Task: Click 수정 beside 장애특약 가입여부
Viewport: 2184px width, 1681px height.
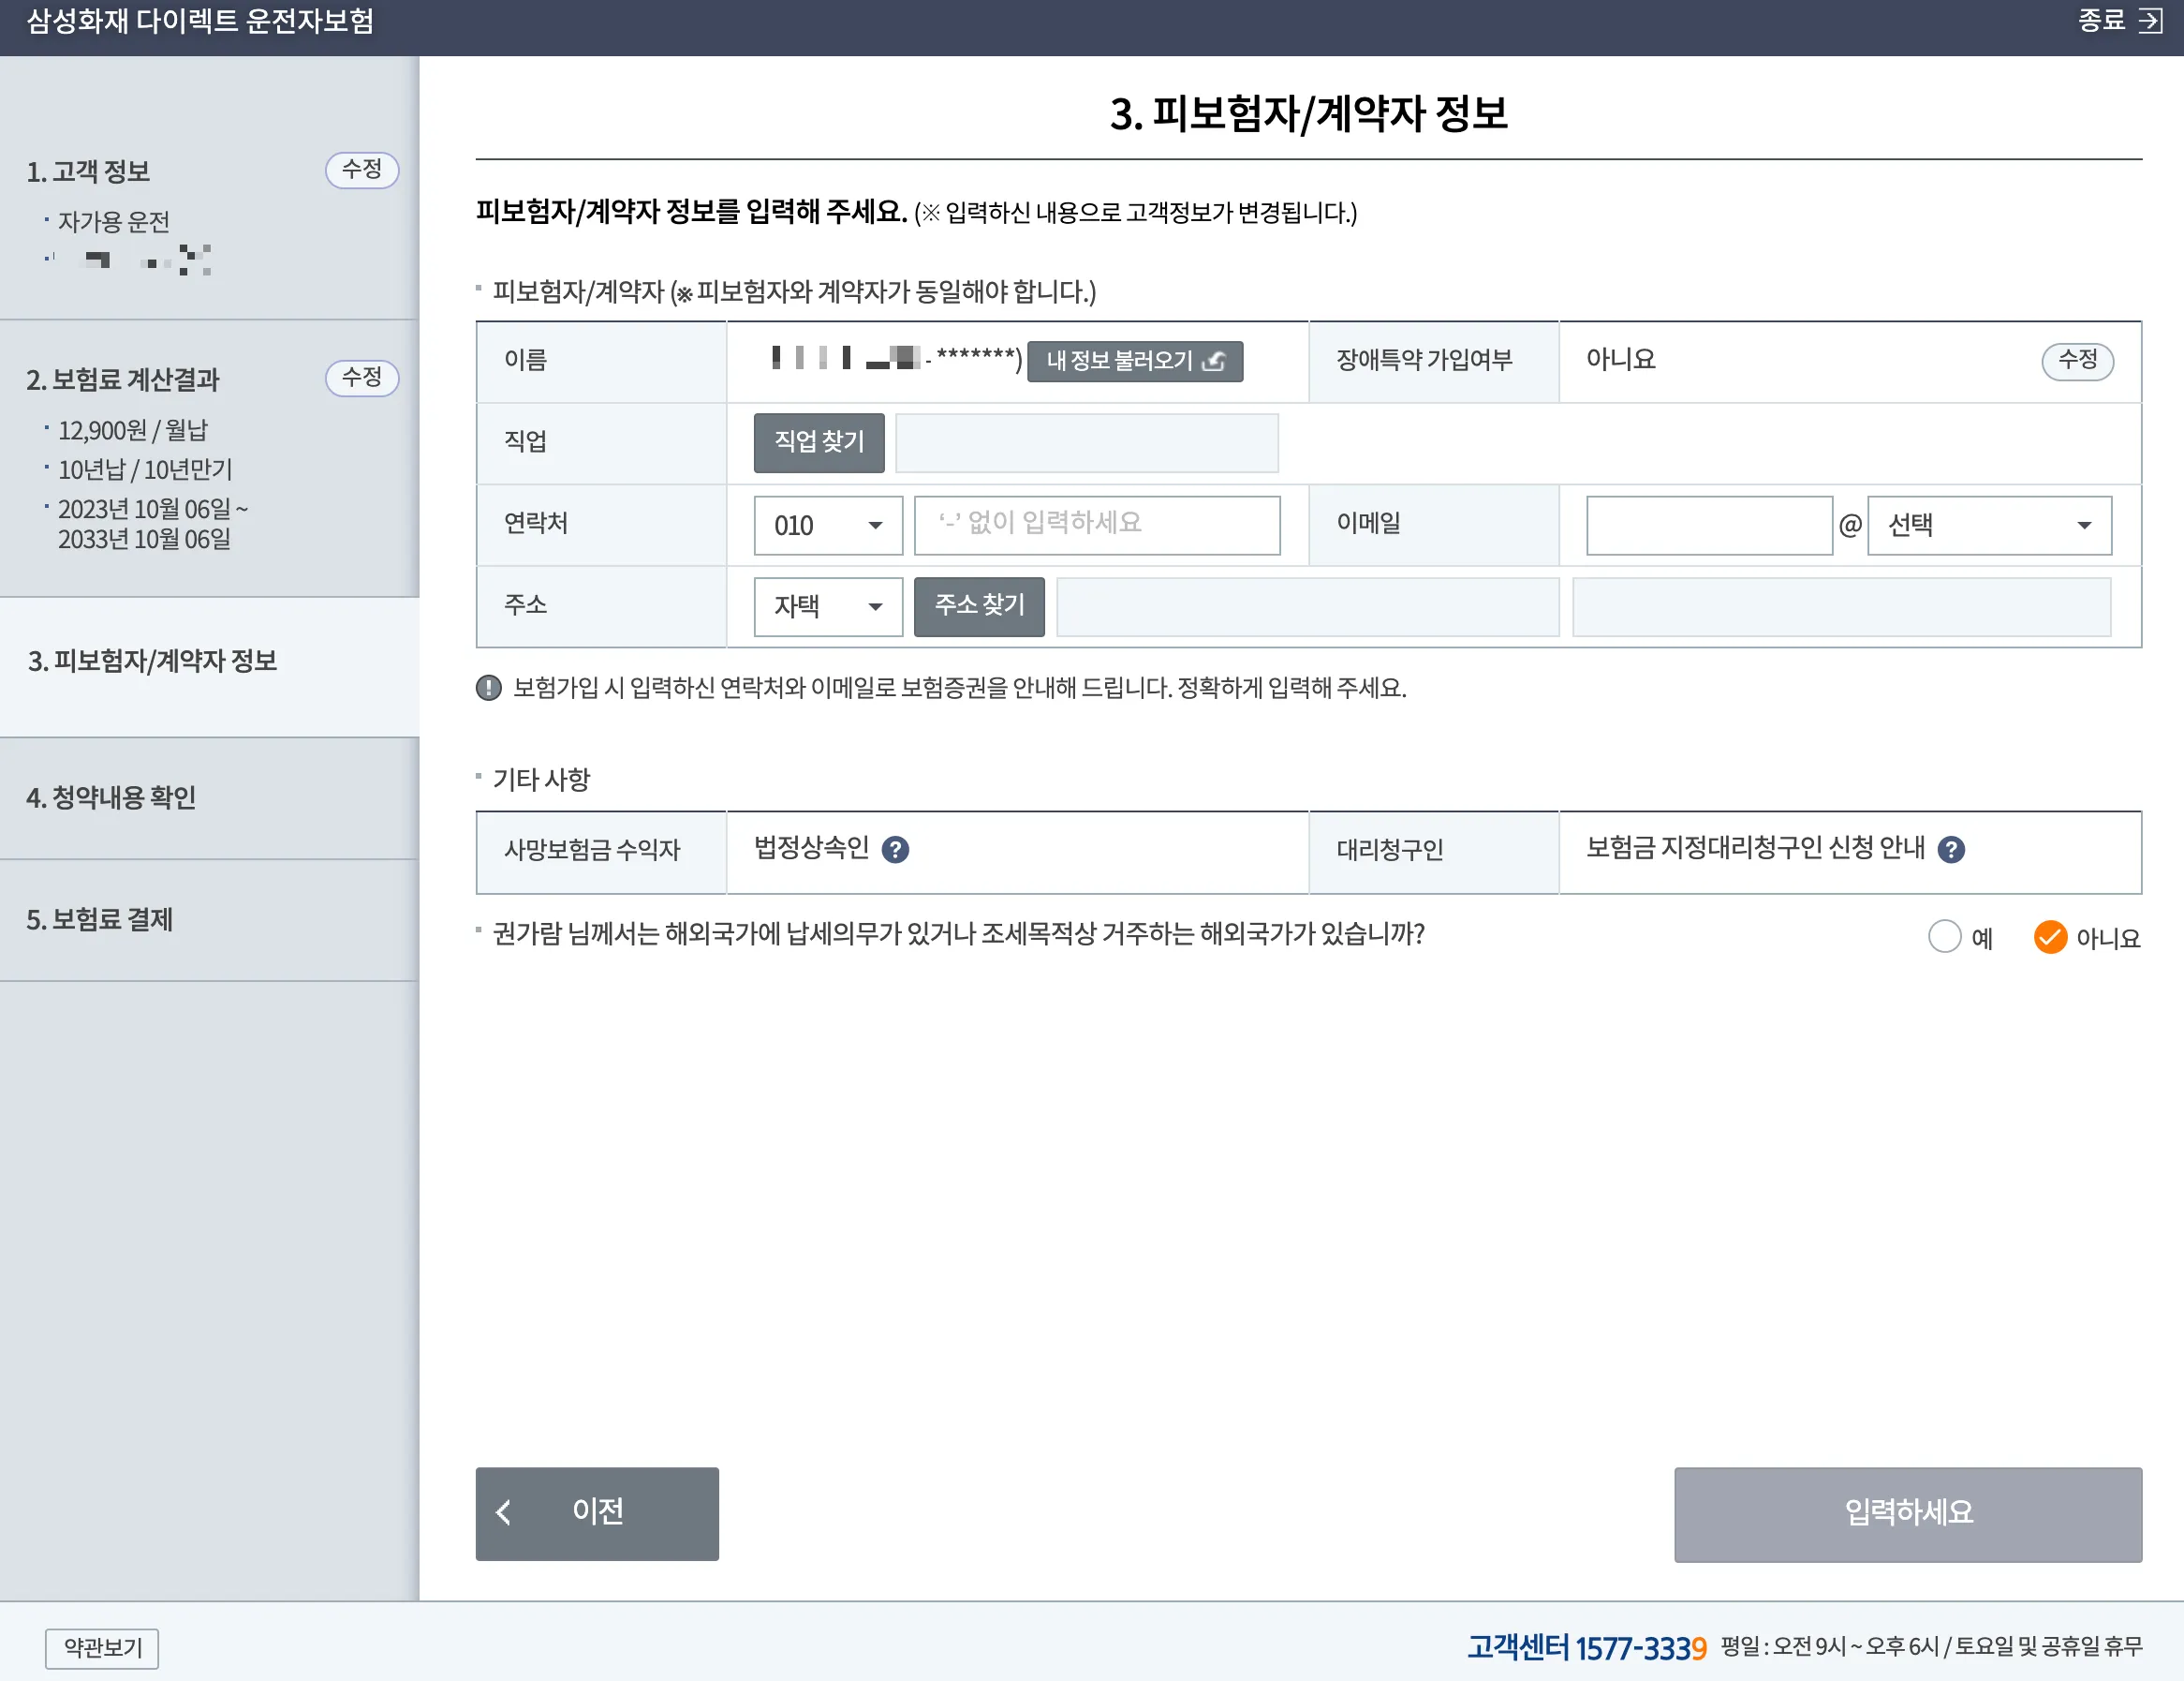Action: tap(2078, 361)
